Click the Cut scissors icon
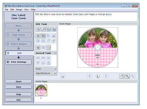The image size is (147, 109). click(38, 63)
